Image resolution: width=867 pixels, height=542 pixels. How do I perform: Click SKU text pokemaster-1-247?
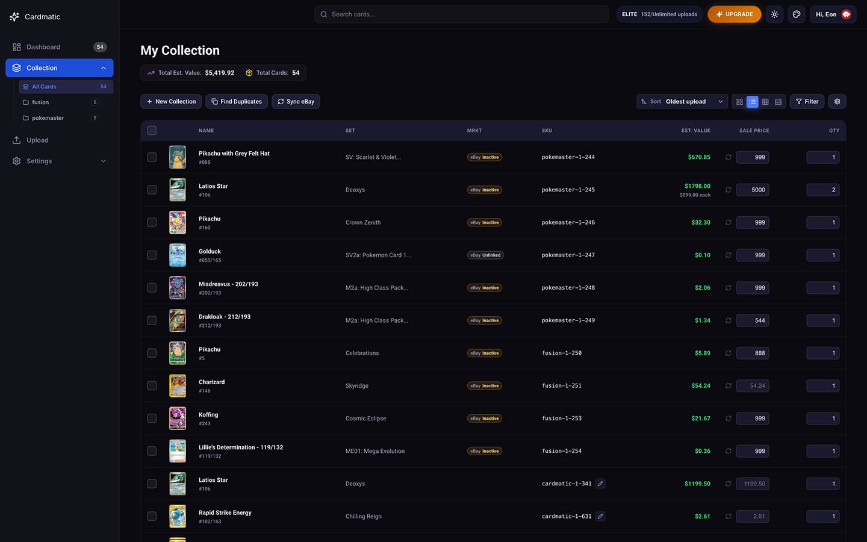(x=568, y=255)
